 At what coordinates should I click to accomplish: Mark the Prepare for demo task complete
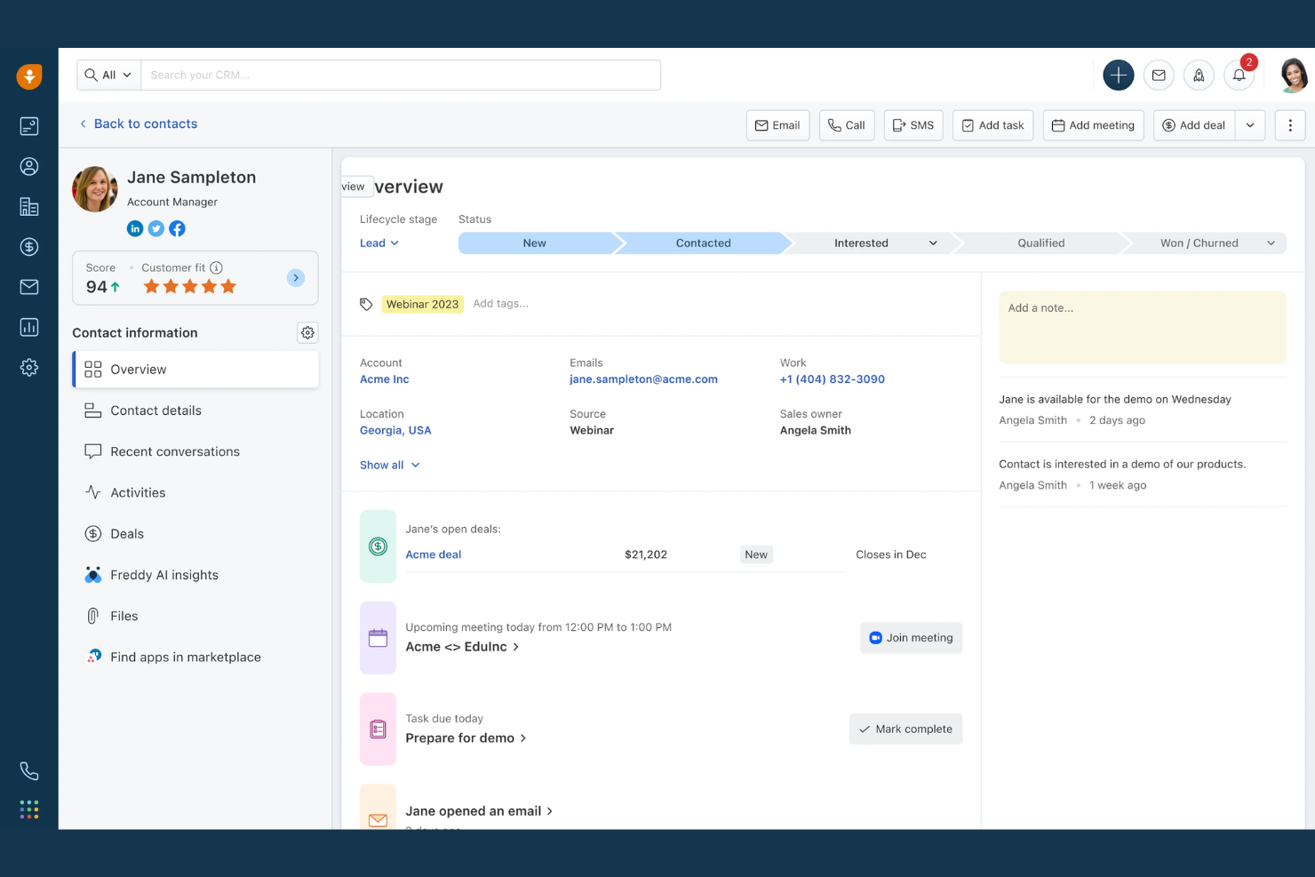(x=905, y=730)
